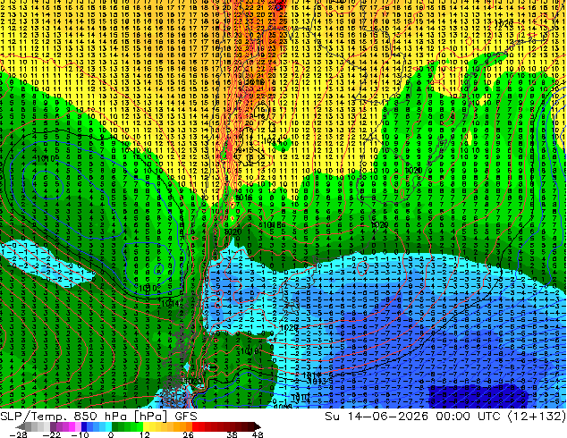Pick the cyan swatch just left of 0
Viewport: 567px width, 438px height.
[x=108, y=426]
